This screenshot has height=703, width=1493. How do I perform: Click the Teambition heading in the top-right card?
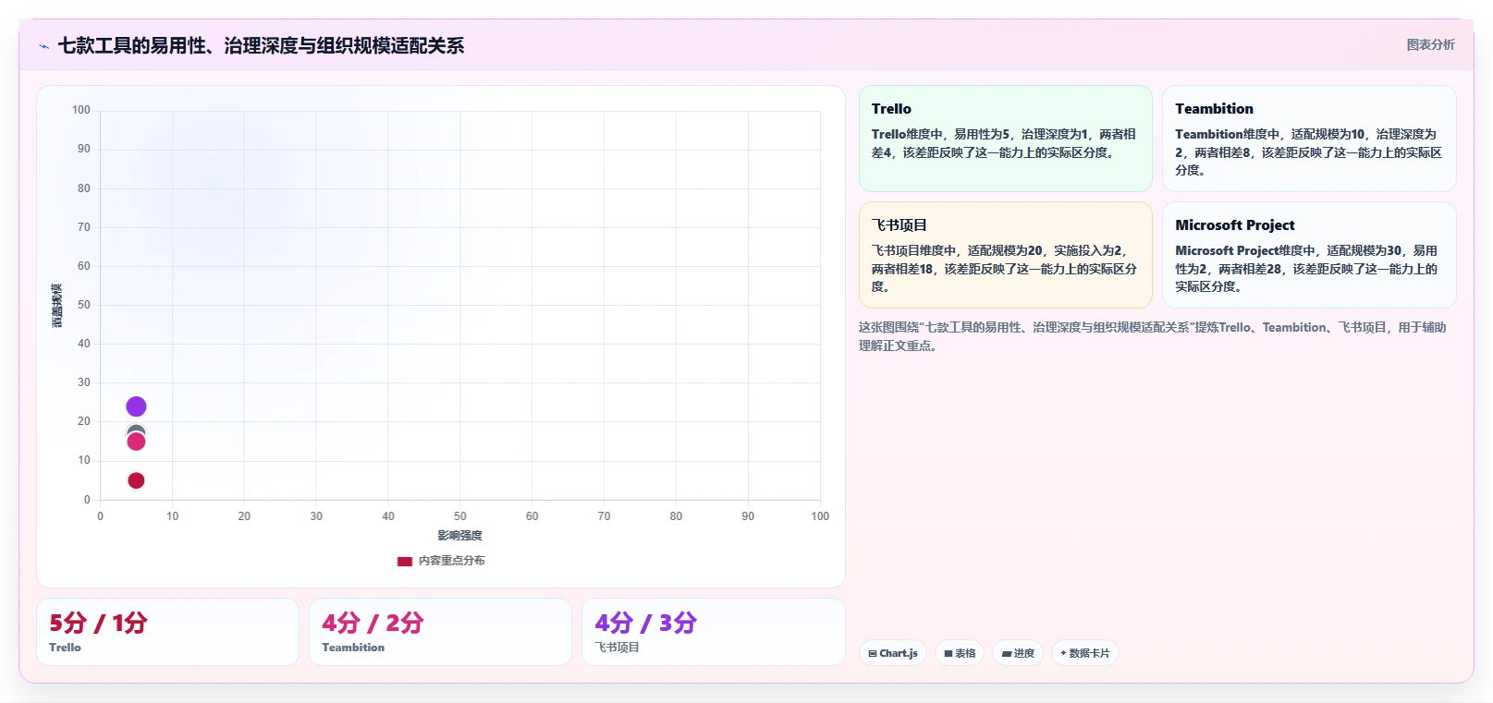(1214, 109)
